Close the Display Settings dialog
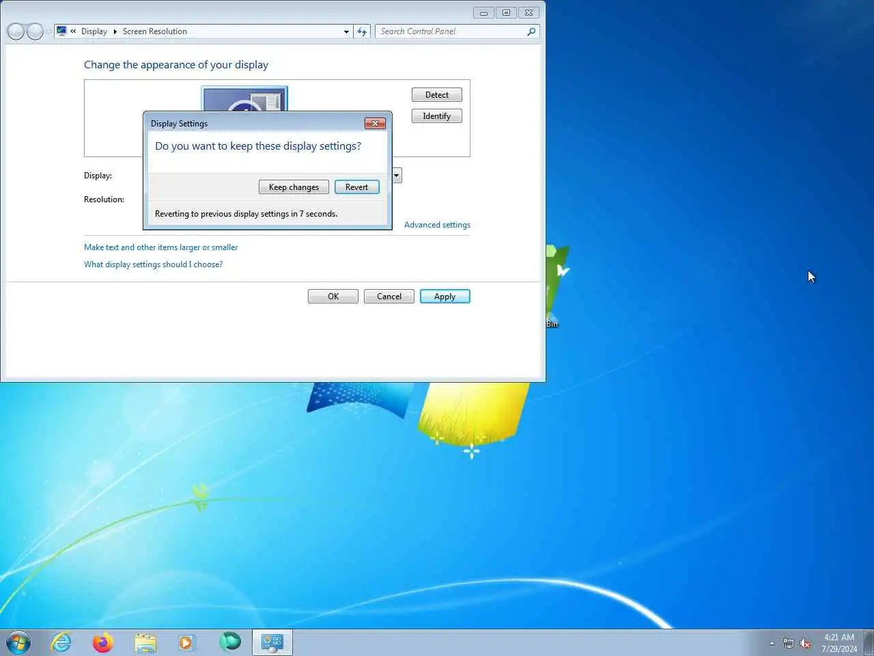 click(x=375, y=124)
